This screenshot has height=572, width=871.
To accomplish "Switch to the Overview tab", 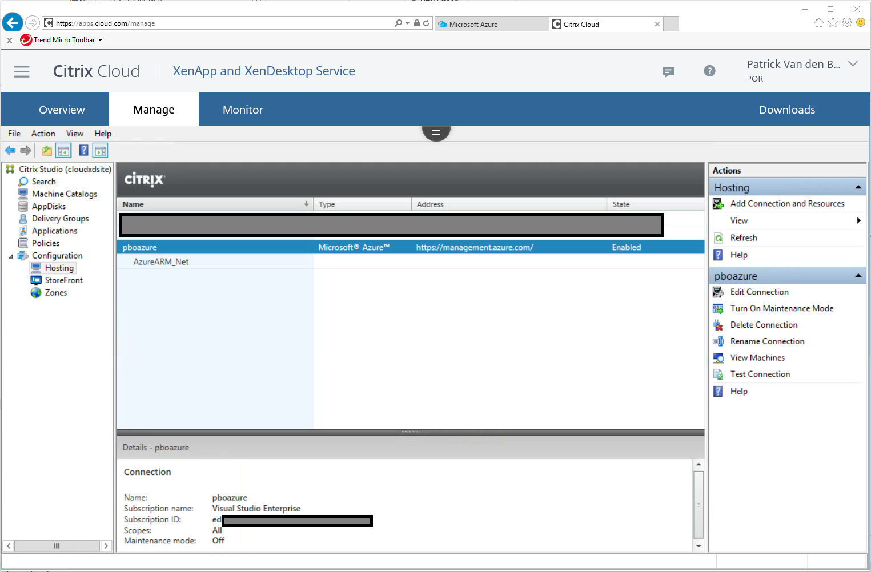I will pos(62,110).
